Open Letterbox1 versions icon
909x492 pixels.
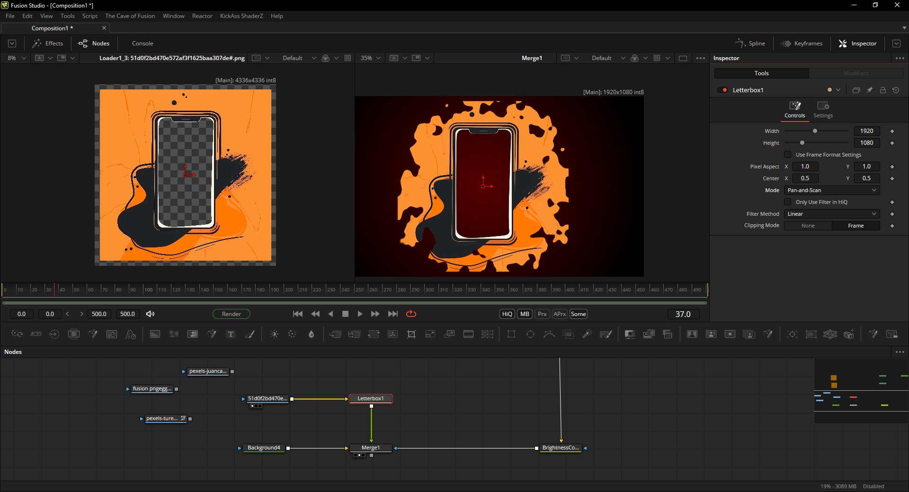point(856,90)
